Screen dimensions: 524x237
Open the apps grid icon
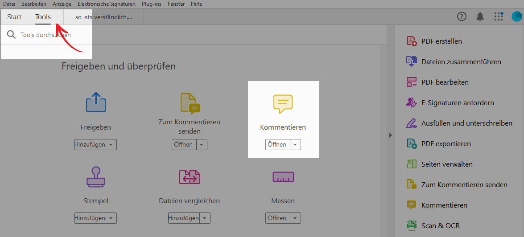(498, 16)
